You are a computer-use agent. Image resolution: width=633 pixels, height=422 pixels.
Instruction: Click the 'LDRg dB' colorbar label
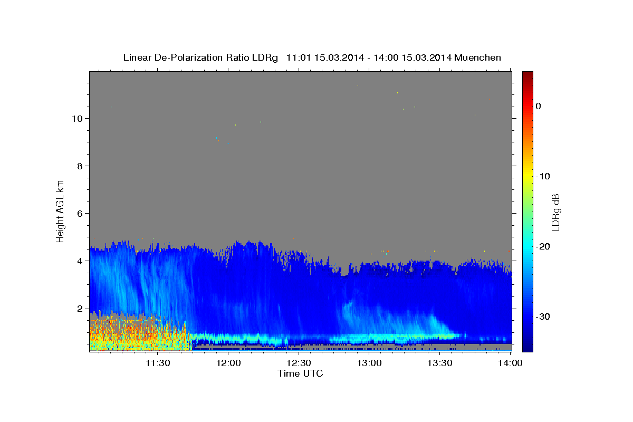coord(555,212)
